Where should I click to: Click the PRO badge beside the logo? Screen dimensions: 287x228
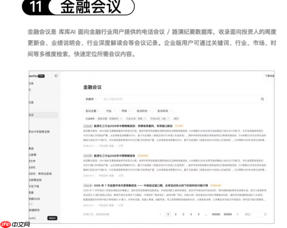pos(41,76)
